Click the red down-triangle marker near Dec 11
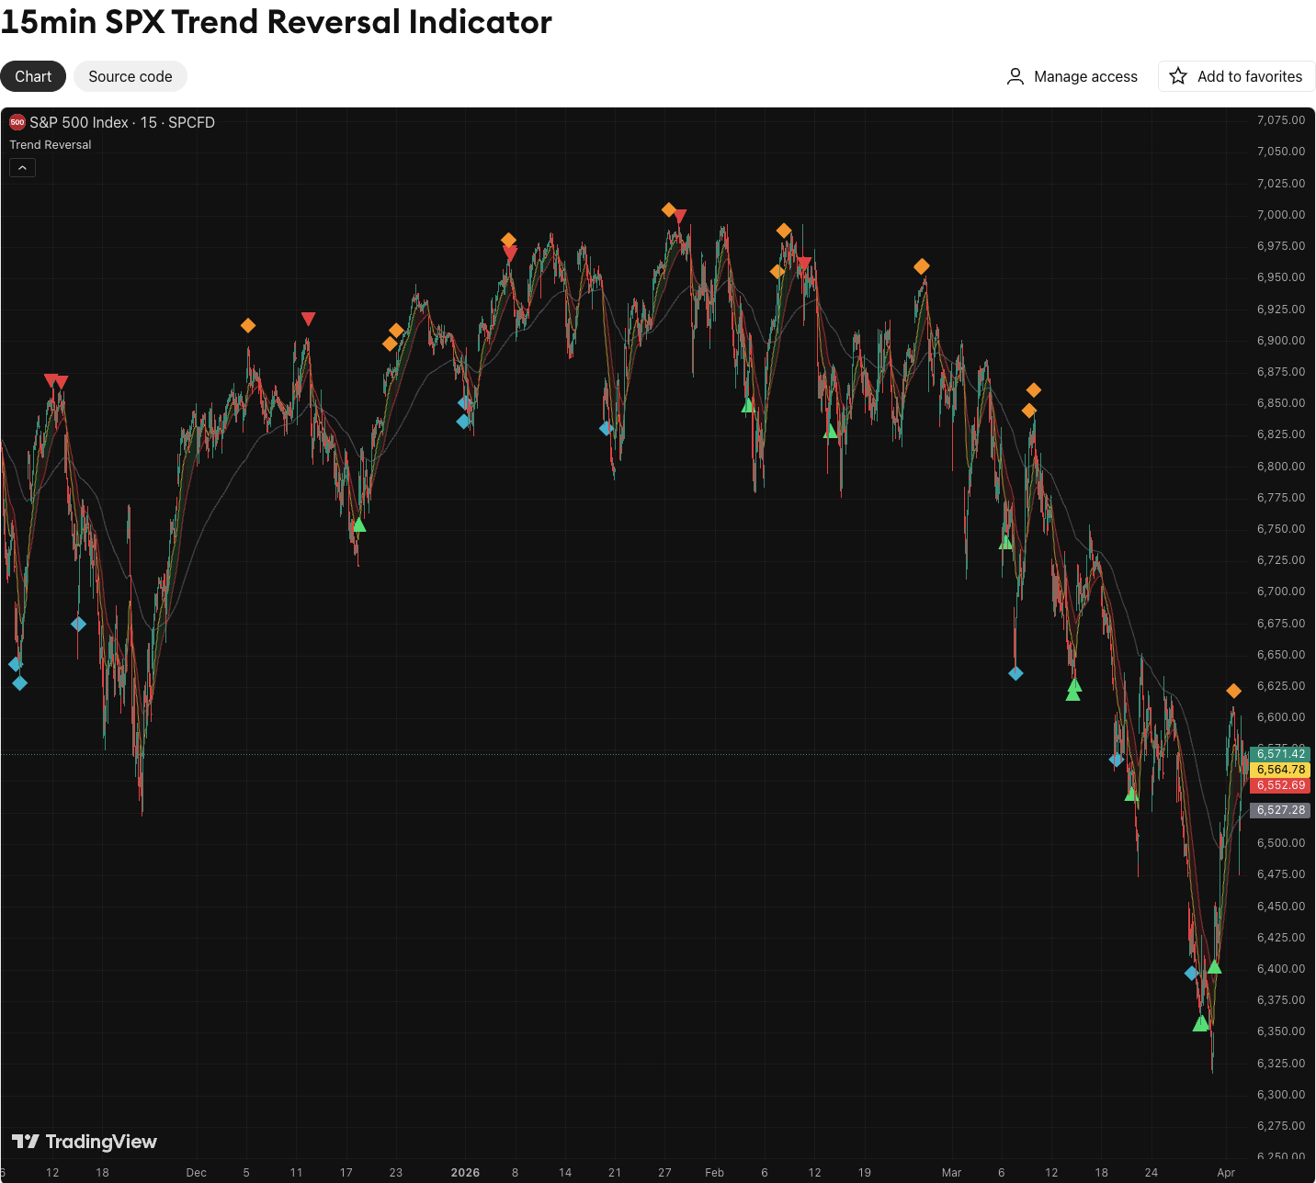Image resolution: width=1316 pixels, height=1183 pixels. (308, 319)
